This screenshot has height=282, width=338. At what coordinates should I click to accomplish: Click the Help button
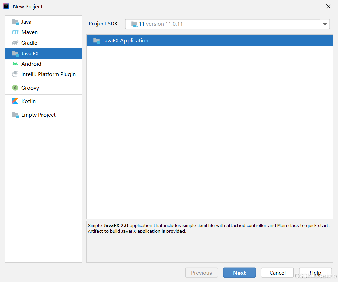[x=315, y=273]
